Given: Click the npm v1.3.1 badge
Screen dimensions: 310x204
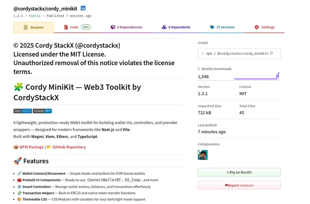Looking at the screenshot, I should click(x=22, y=111).
